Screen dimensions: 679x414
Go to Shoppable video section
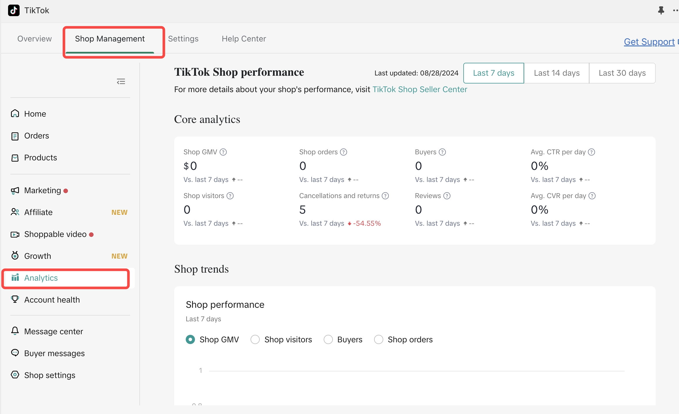click(55, 234)
